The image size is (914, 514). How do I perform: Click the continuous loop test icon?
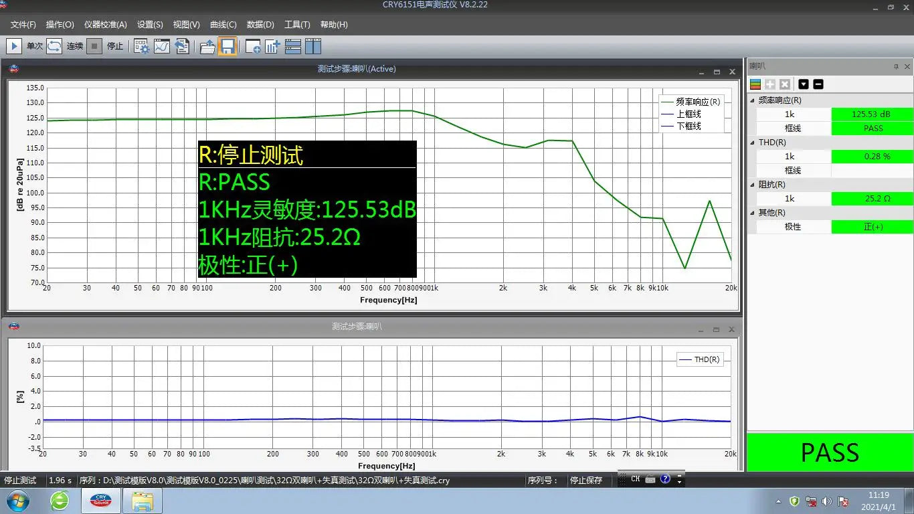[54, 46]
